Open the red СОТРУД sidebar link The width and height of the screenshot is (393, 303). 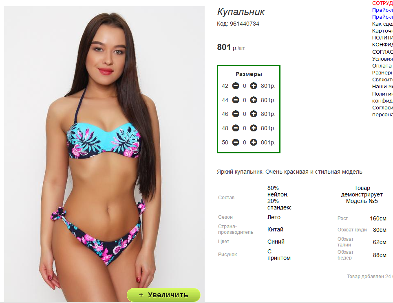coord(382,3)
